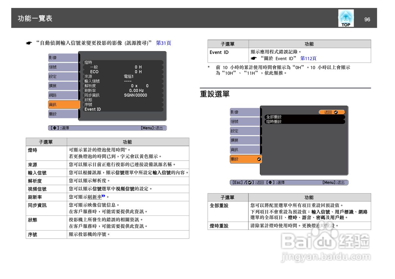395x279 pixels.
Task: Select 影像 tab in the info menu screenshot
Action: (x=64, y=58)
